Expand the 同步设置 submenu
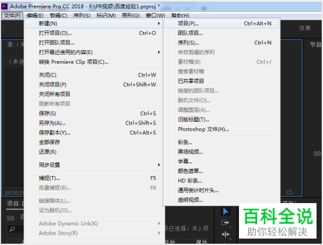The height and width of the screenshot is (245, 323). pos(94,165)
